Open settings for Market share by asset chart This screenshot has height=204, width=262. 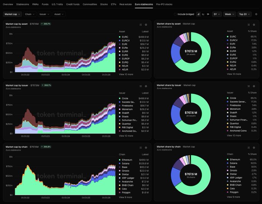pyautogui.click(x=254, y=25)
